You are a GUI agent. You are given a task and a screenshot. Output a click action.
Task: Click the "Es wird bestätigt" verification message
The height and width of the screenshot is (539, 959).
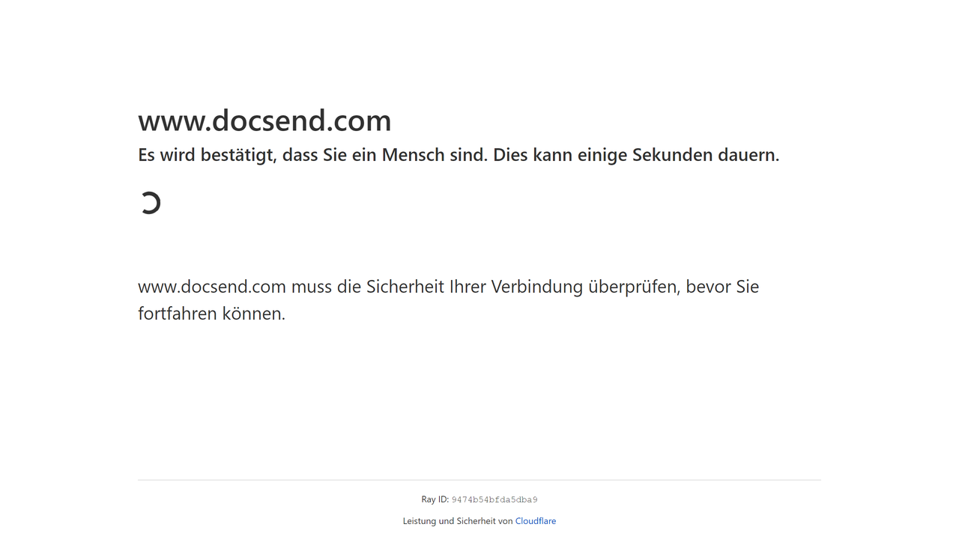[459, 155]
